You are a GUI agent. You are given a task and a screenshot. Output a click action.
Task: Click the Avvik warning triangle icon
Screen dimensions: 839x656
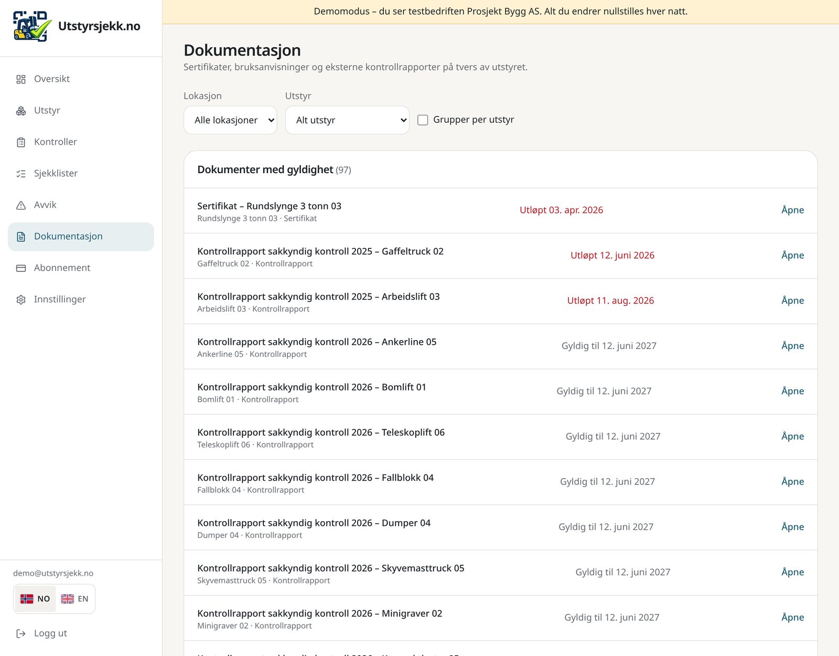tap(21, 205)
